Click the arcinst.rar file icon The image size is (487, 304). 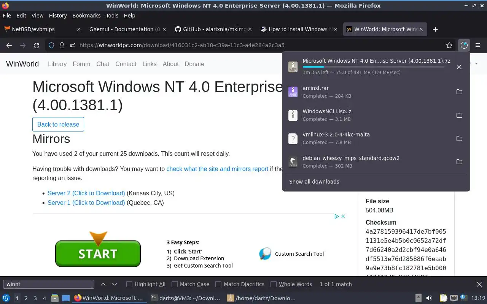(293, 92)
